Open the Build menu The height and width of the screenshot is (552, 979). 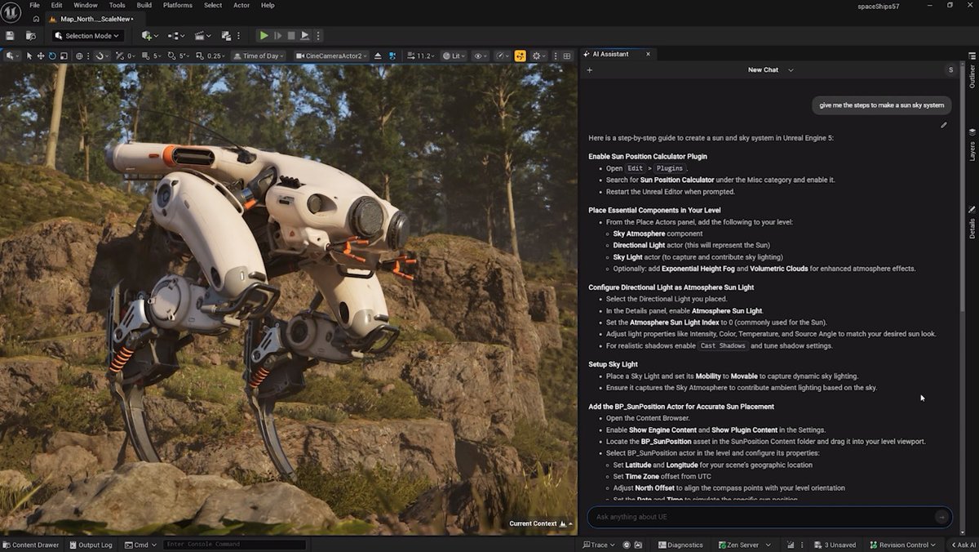tap(144, 5)
